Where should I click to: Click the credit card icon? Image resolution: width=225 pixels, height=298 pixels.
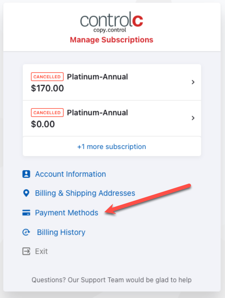pyautogui.click(x=26, y=213)
